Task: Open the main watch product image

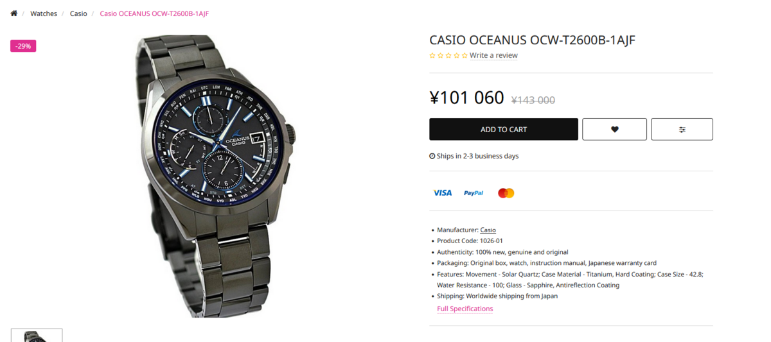Action: (215, 176)
